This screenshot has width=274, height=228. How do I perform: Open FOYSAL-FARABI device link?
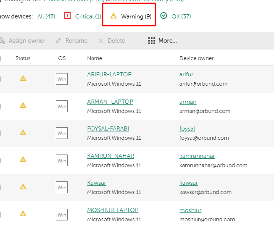108,128
